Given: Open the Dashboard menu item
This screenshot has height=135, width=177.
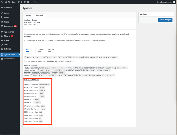Looking at the screenshot, I should click(x=8, y=8).
